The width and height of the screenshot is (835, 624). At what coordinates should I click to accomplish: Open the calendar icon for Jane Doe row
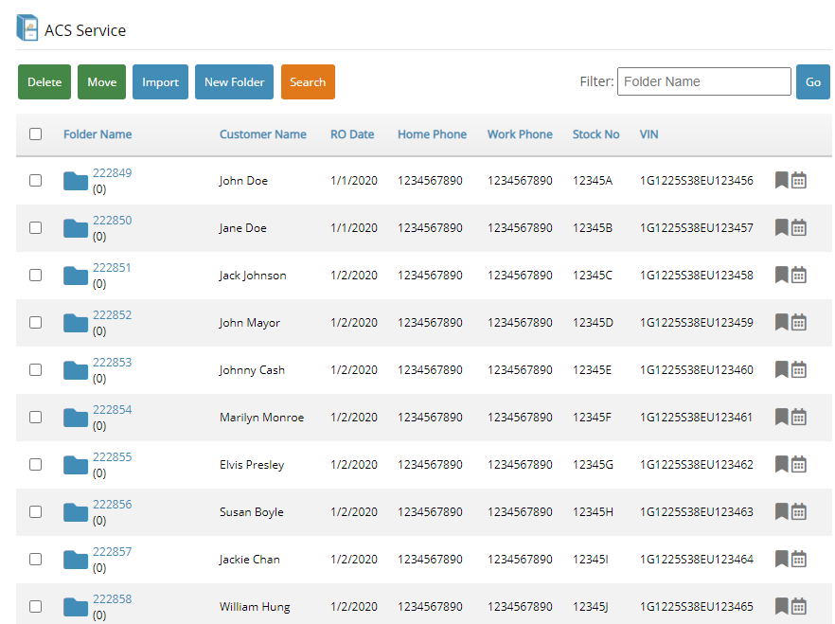click(798, 227)
